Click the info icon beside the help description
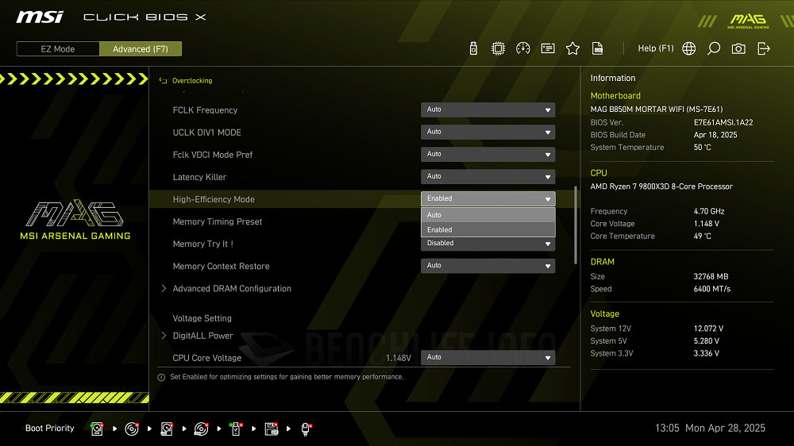This screenshot has width=794, height=446. point(161,377)
